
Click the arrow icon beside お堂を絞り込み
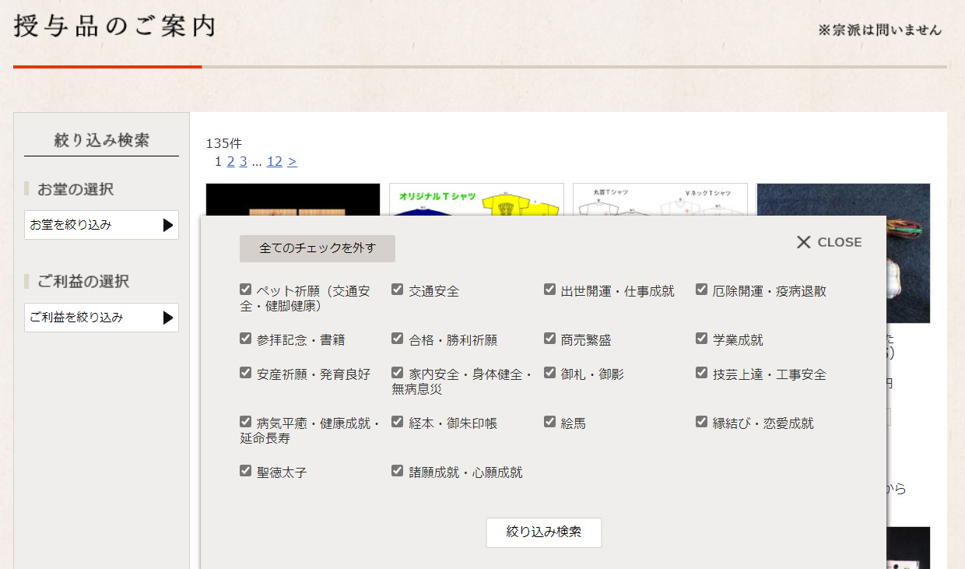(x=167, y=225)
